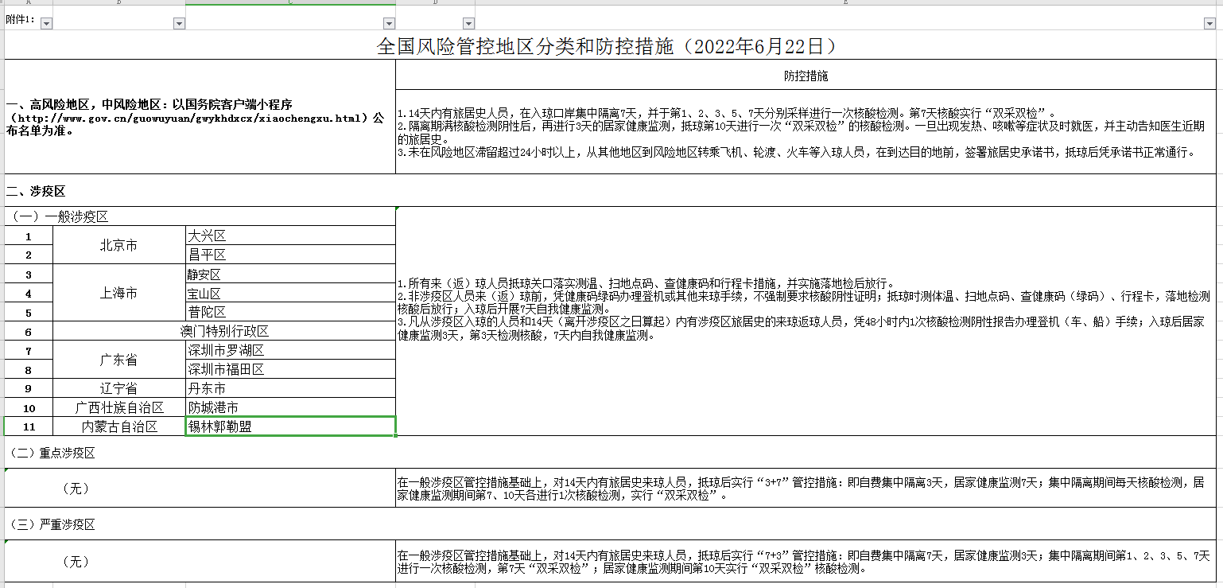Image resolution: width=1223 pixels, height=588 pixels.
Task: Click the 广东省 merged cell
Action: [118, 360]
